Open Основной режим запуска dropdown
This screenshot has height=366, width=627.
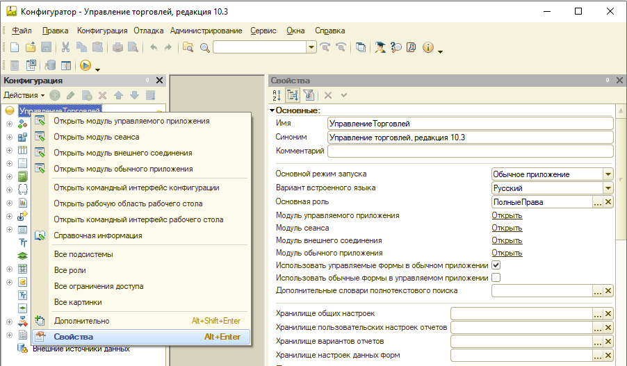608,174
